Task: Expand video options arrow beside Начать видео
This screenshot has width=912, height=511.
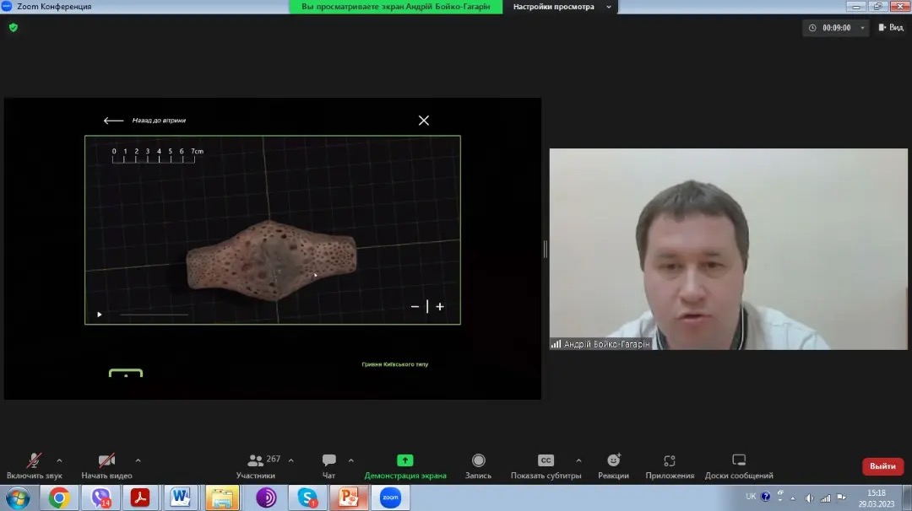Action: [138, 460]
